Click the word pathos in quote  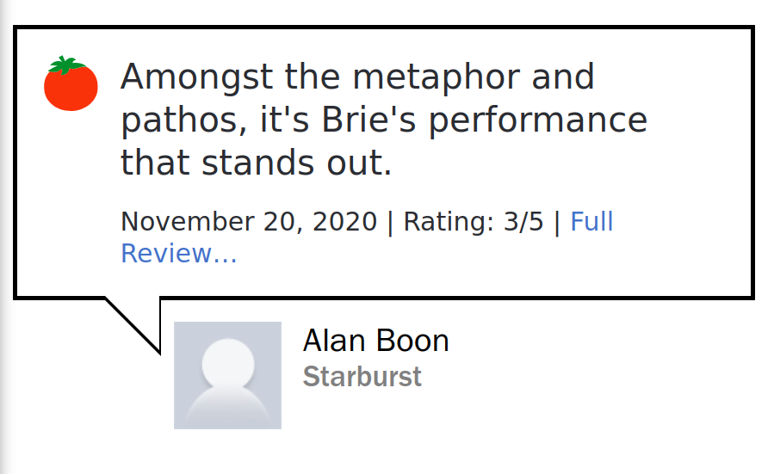(x=183, y=120)
